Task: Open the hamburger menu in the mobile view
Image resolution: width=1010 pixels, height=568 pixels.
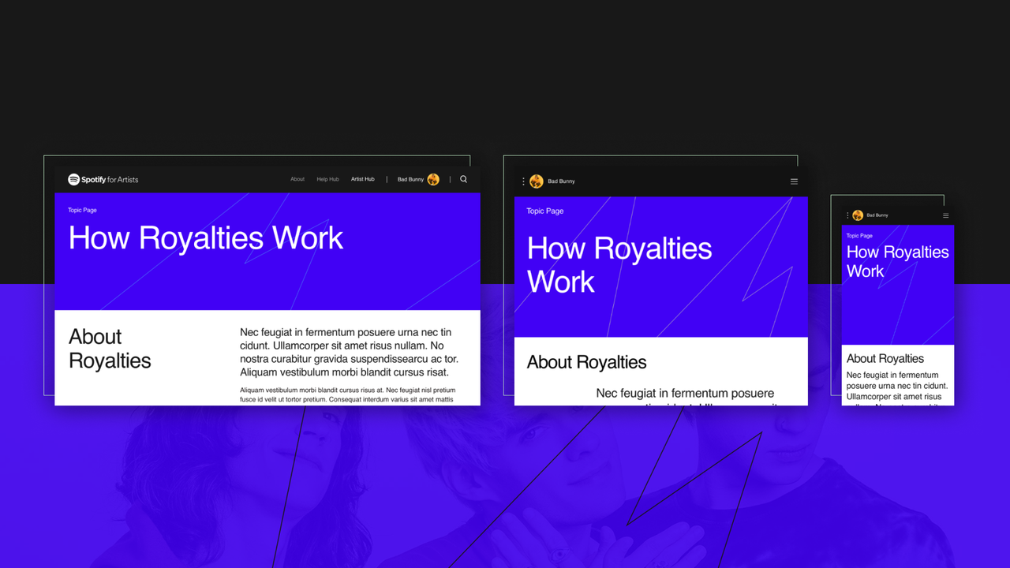Action: click(x=945, y=215)
